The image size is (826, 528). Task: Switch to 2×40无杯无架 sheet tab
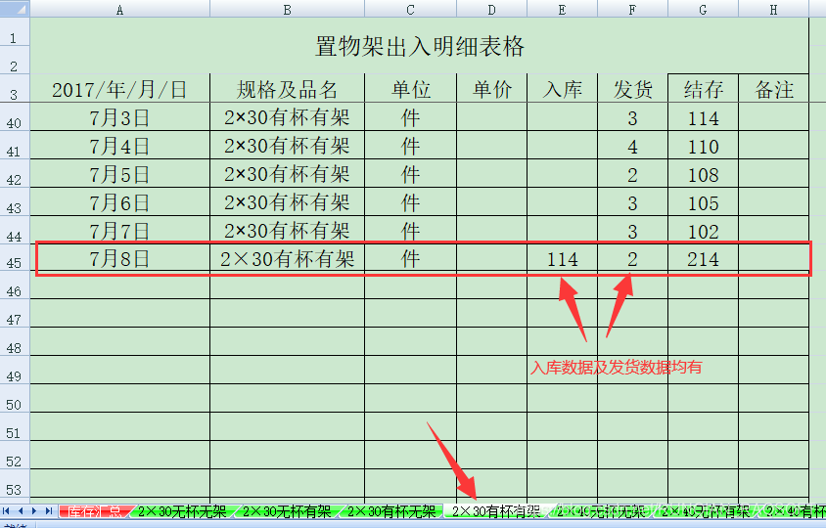(601, 511)
